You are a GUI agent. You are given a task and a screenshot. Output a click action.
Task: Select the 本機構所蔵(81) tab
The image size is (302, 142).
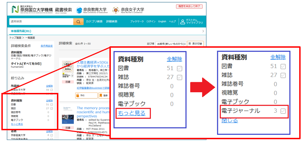click(x=21, y=31)
